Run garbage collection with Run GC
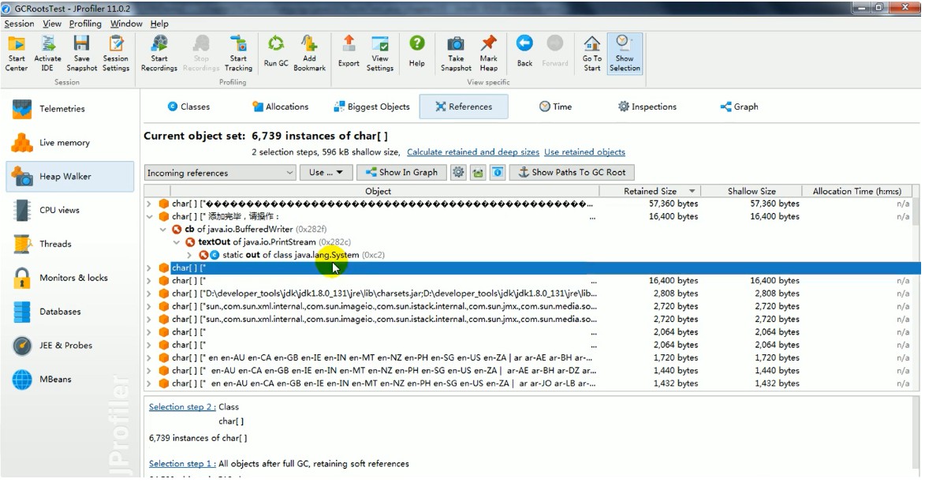925x490 pixels. pyautogui.click(x=276, y=52)
